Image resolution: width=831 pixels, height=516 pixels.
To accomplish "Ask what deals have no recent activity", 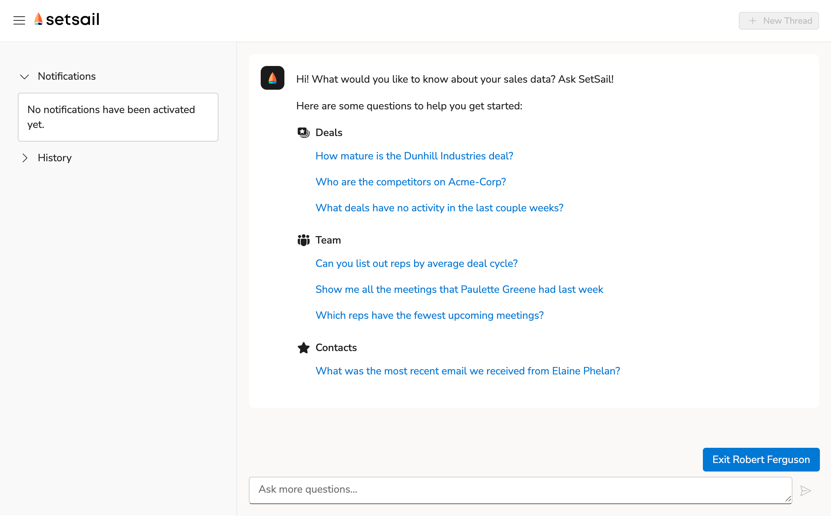I will click(440, 208).
